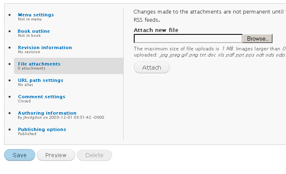Click the 'By jhodgdon' authoring summary line
This screenshot has height=174, width=286.
(61, 118)
